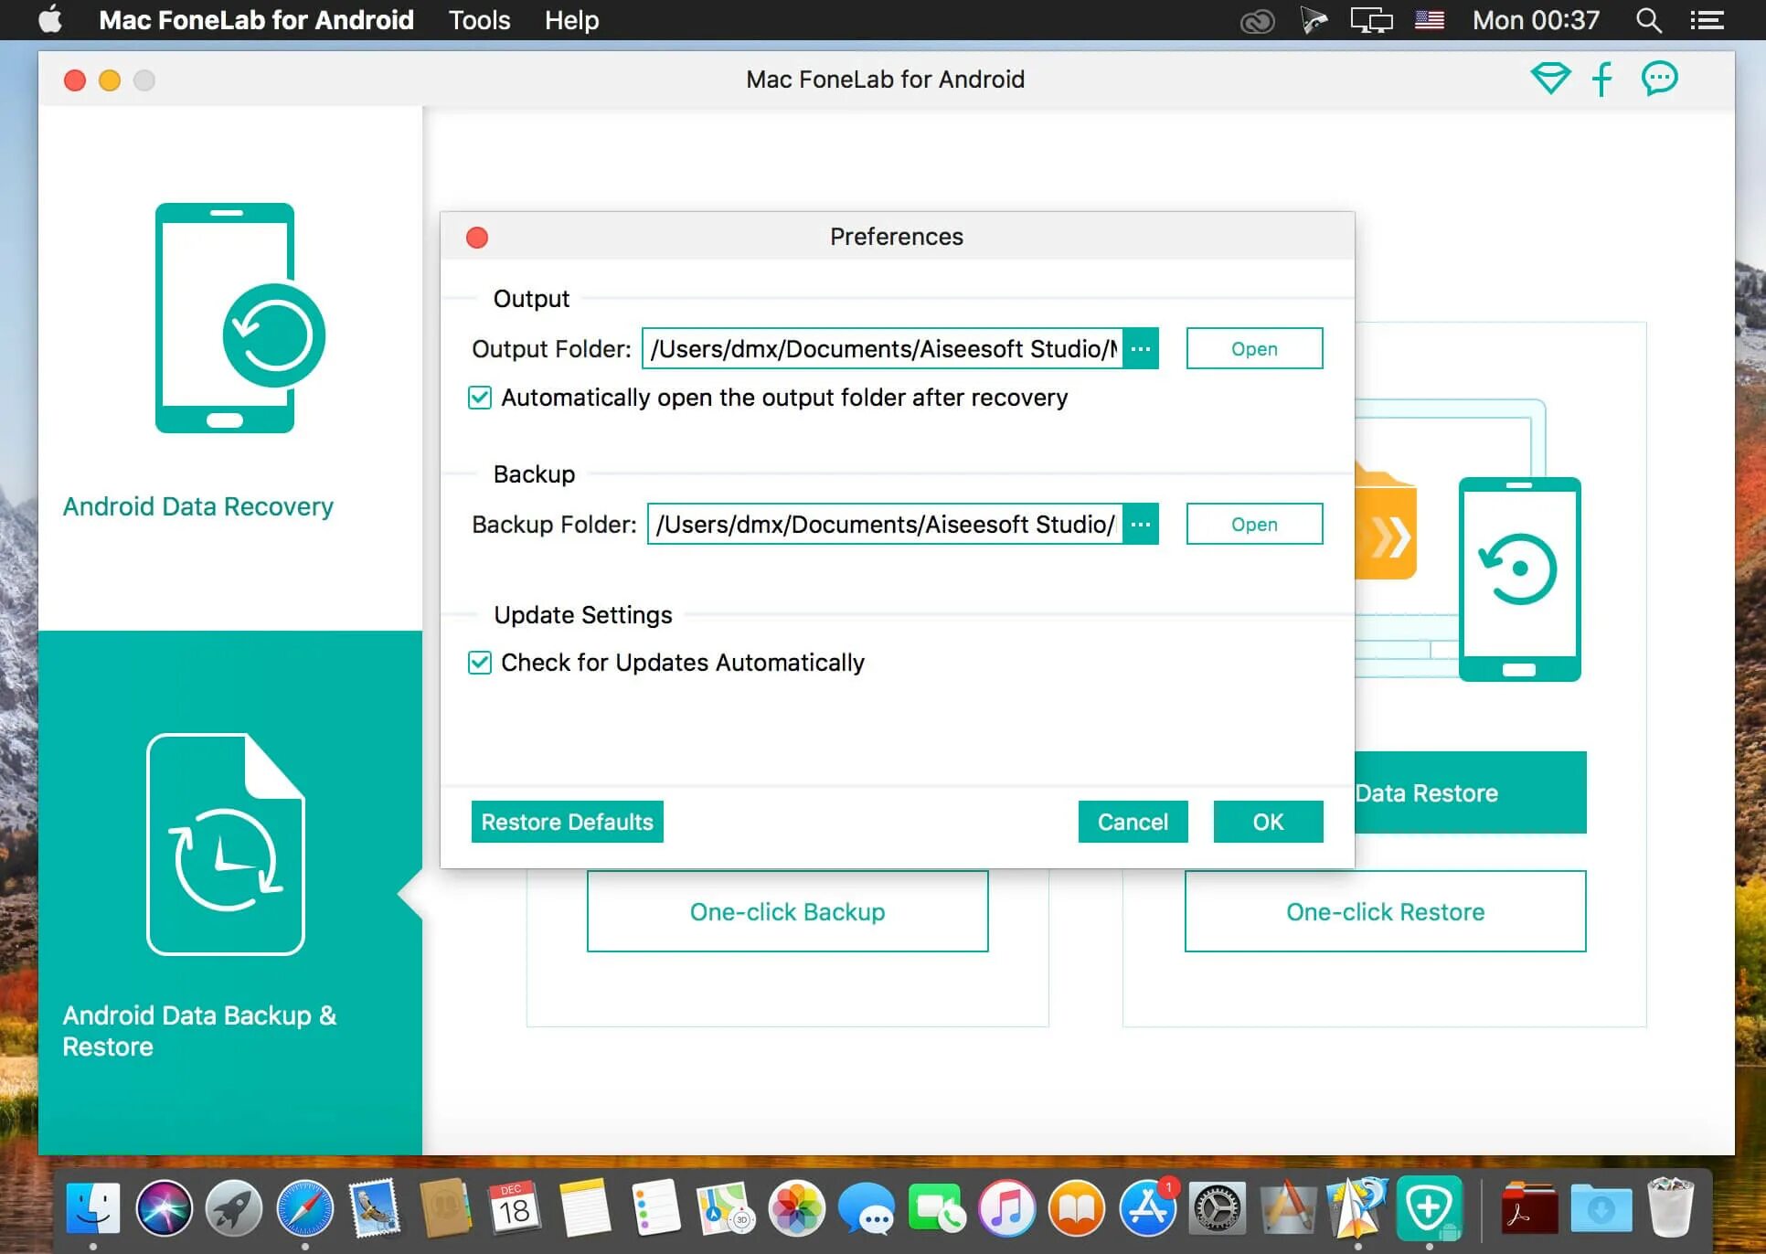
Task: Click inside the Output Folder path field
Action: [x=882, y=349]
